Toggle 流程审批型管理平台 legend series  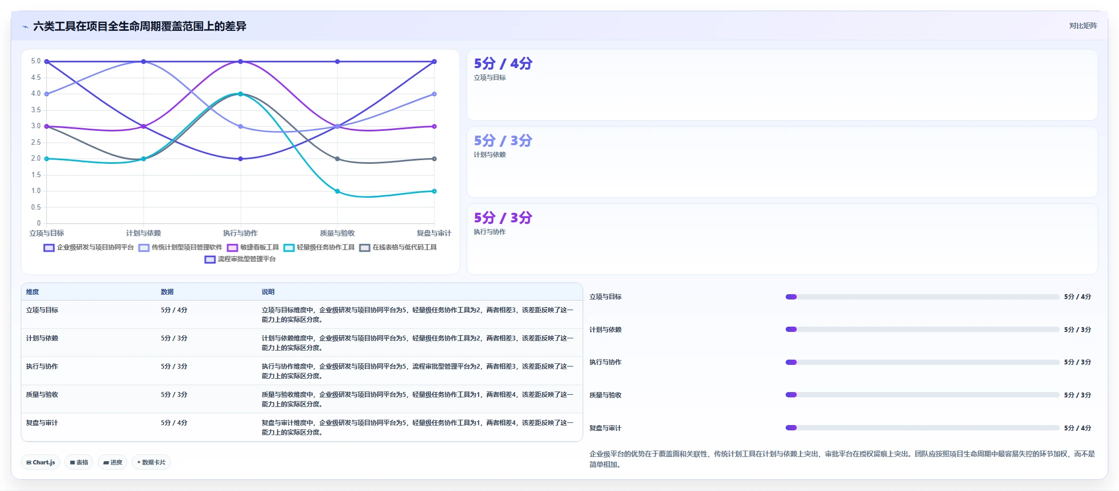click(240, 259)
